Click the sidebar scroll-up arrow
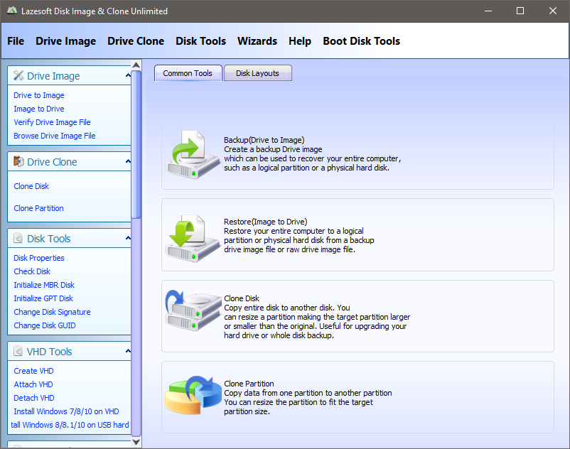Viewport: 570px width, 449px height. 136,65
